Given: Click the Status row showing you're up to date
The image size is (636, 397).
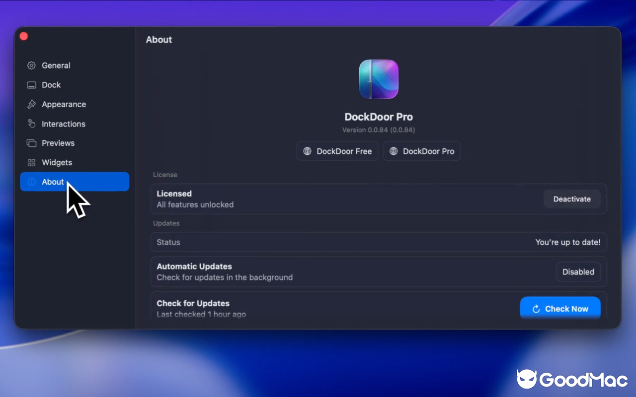Looking at the screenshot, I should (x=379, y=242).
